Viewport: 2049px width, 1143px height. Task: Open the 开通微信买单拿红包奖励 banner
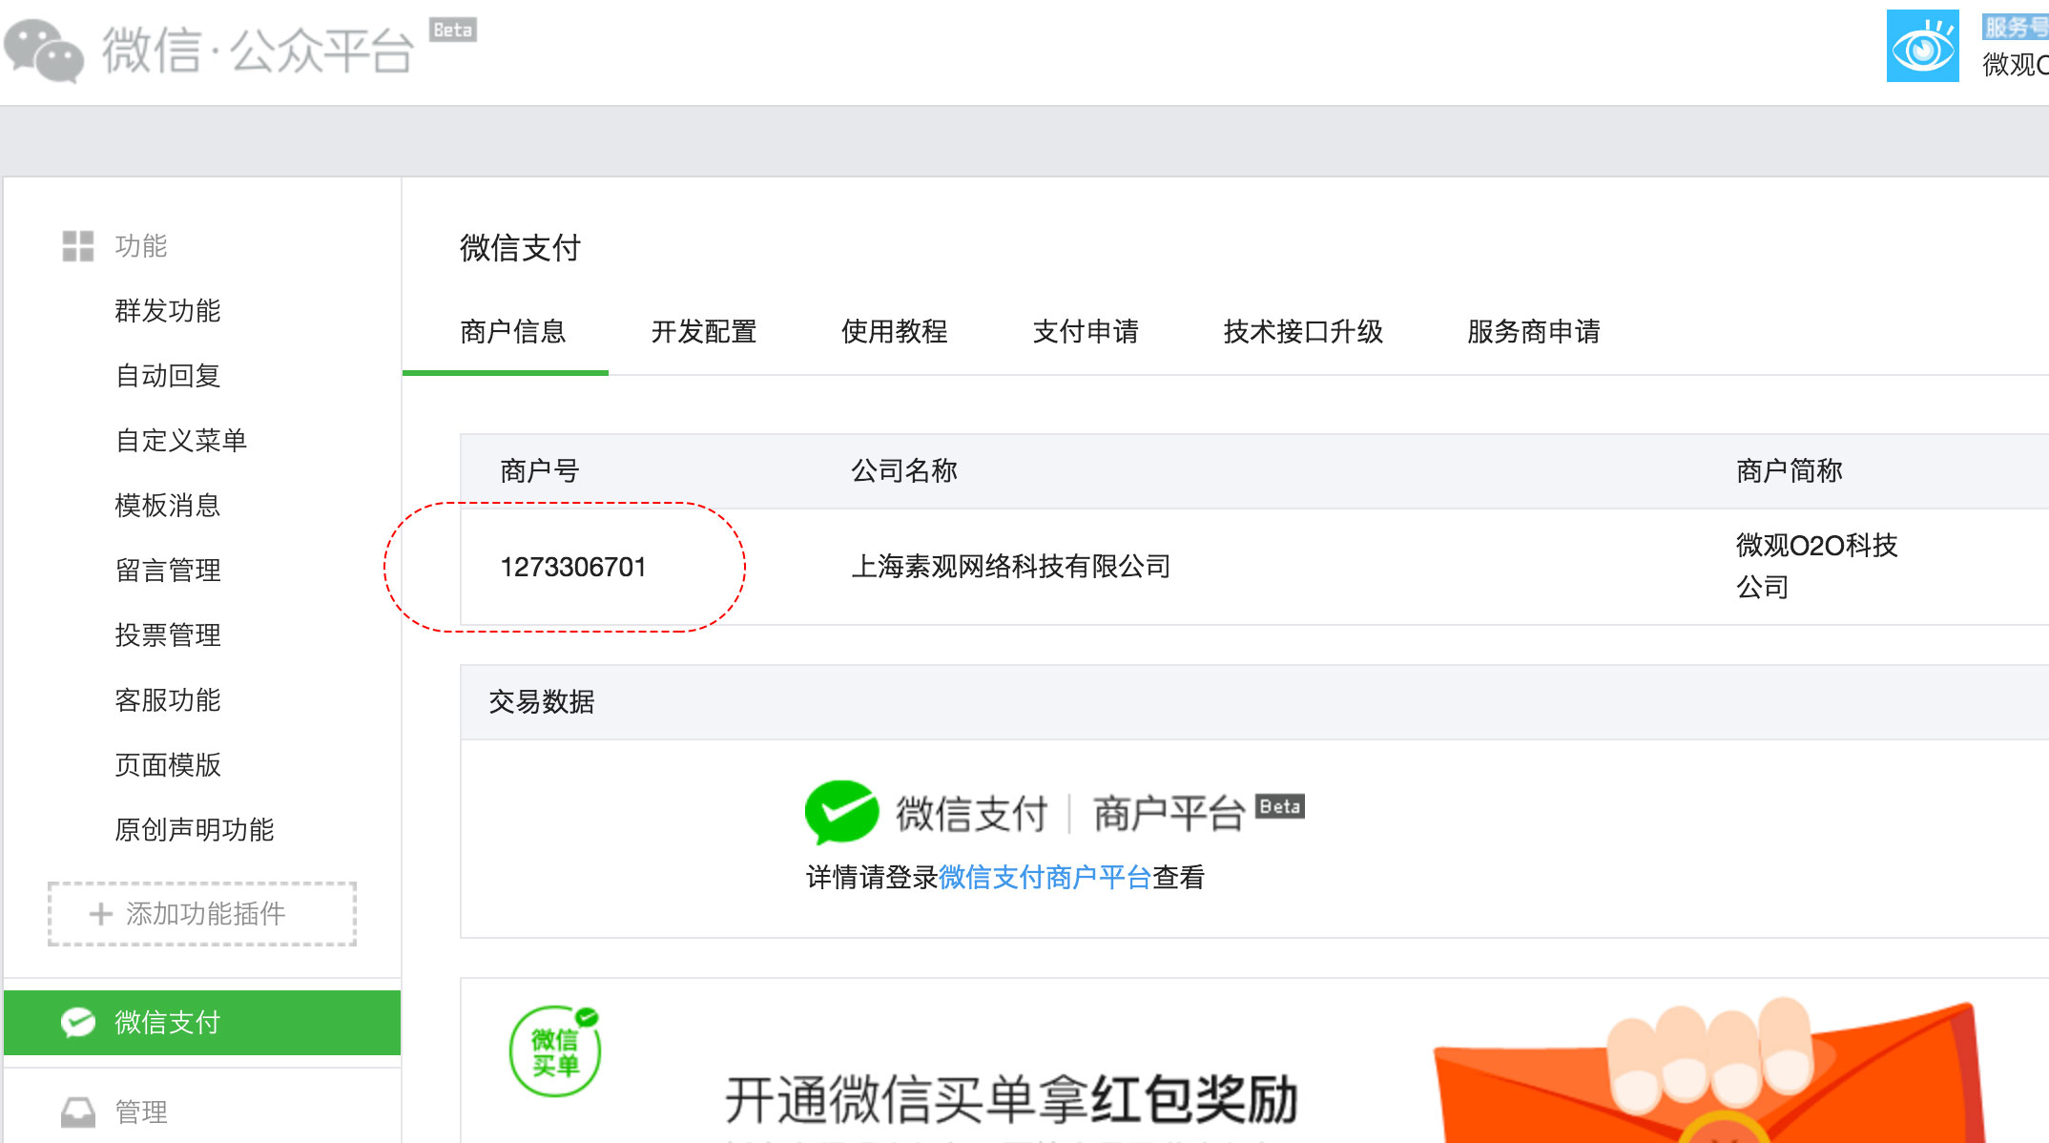tap(1010, 1099)
